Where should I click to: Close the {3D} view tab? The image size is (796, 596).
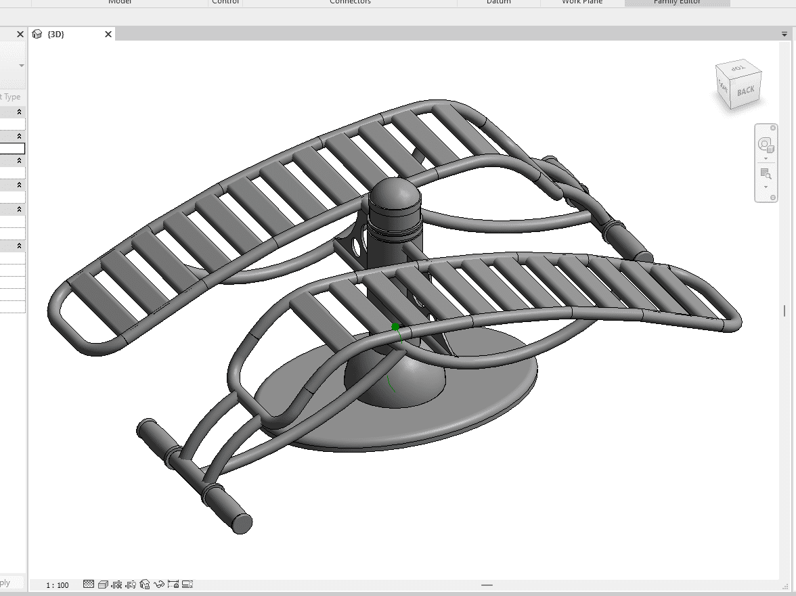pyautogui.click(x=108, y=35)
